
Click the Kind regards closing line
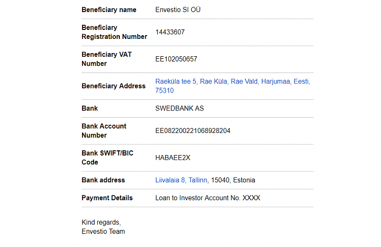pos(101,222)
